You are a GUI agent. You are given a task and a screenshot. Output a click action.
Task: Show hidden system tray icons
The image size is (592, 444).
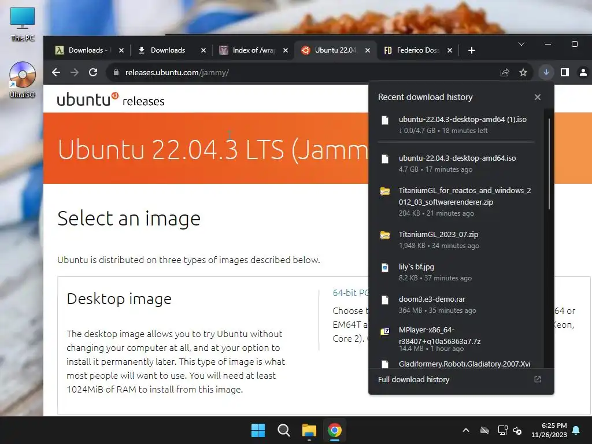(466, 430)
